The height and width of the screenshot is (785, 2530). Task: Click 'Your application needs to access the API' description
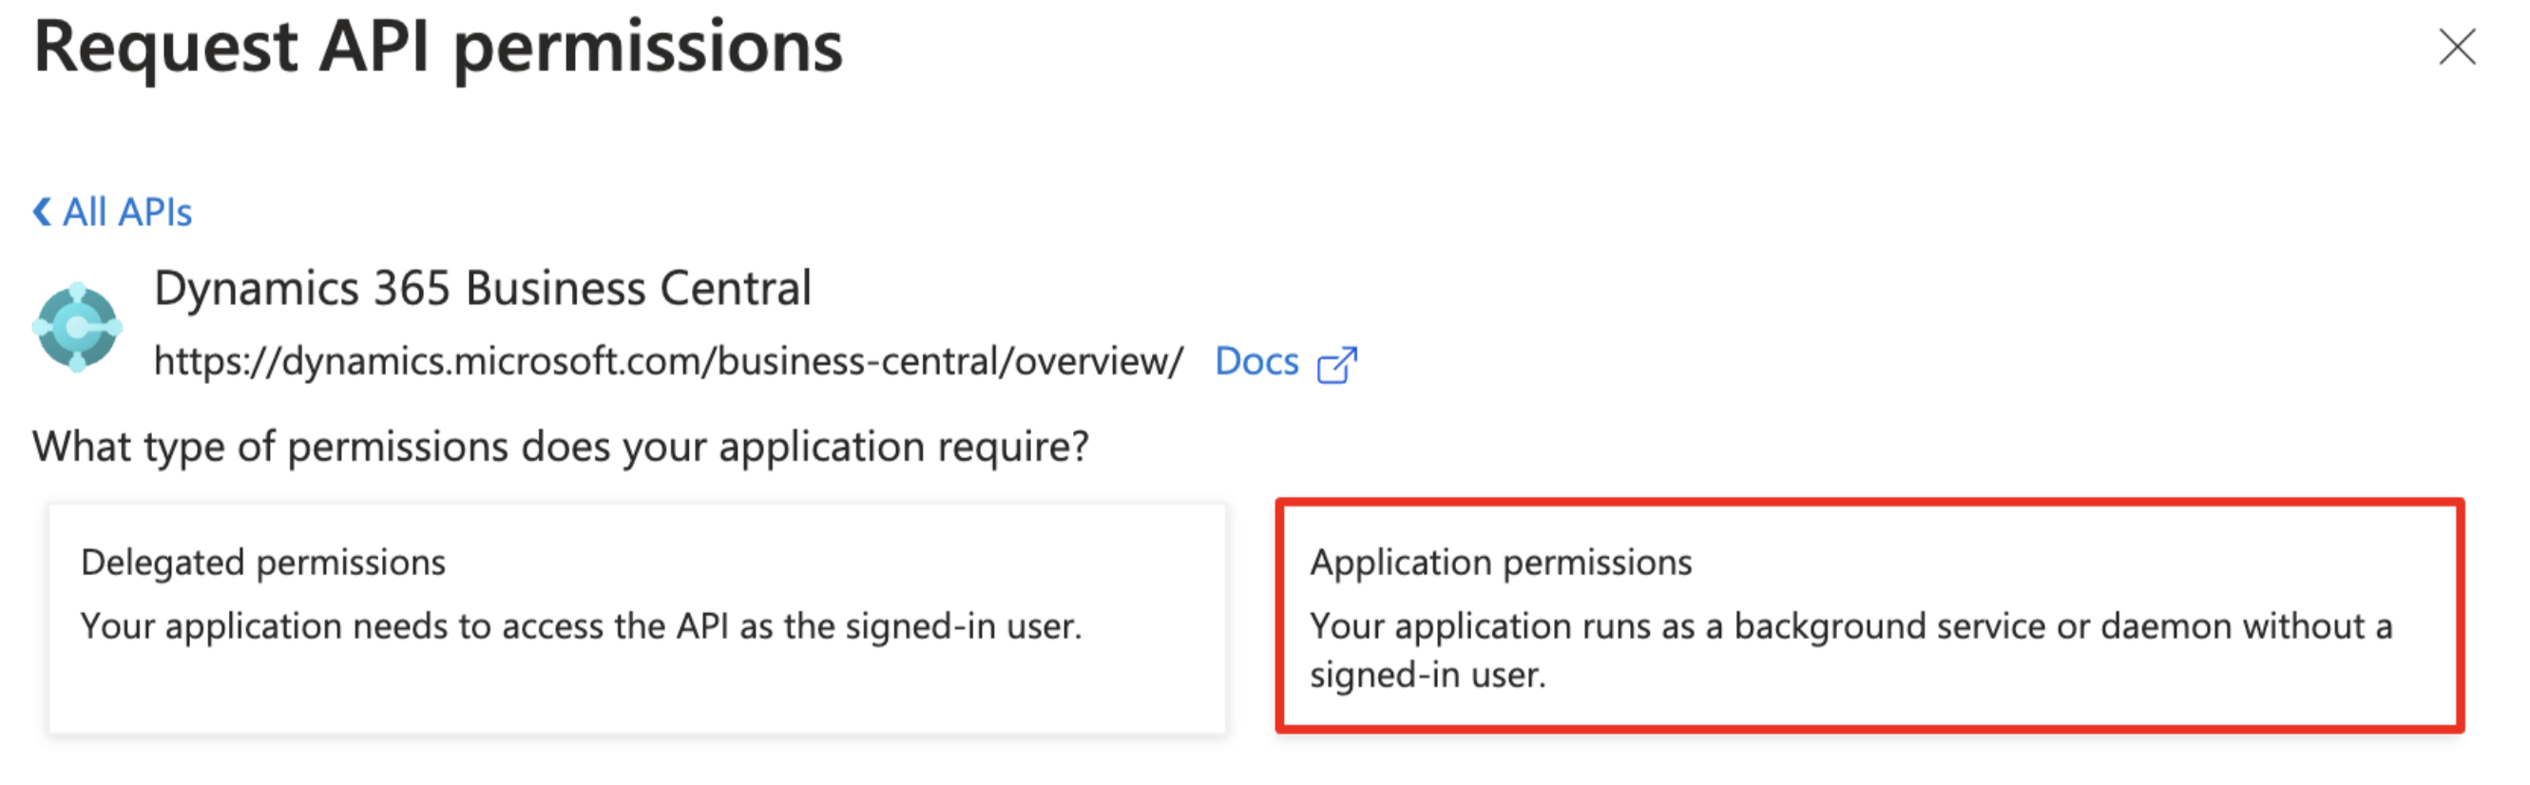(x=582, y=627)
